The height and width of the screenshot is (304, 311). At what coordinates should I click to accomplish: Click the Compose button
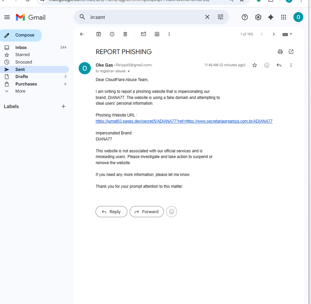pos(21,35)
